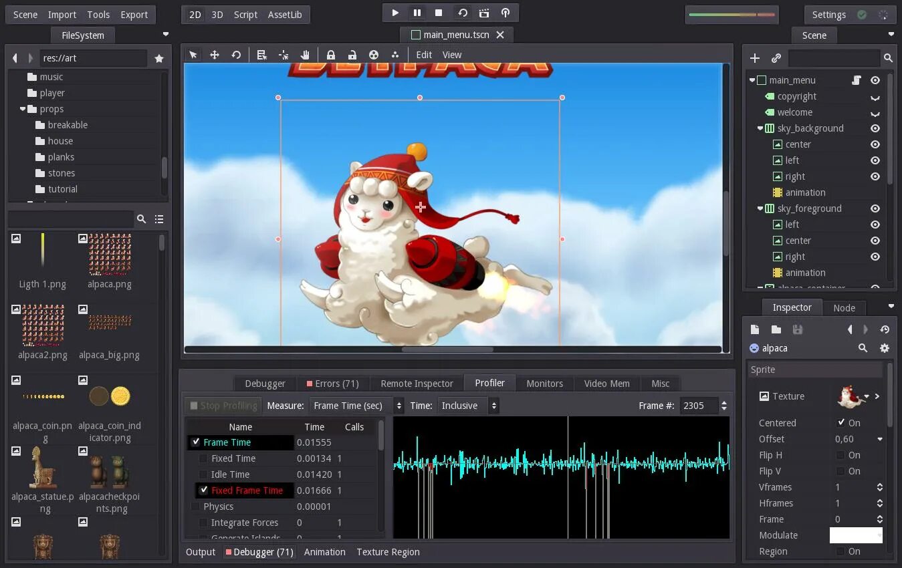Image resolution: width=902 pixels, height=568 pixels.
Task: Open the Texture property dropdown arrow
Action: (867, 396)
